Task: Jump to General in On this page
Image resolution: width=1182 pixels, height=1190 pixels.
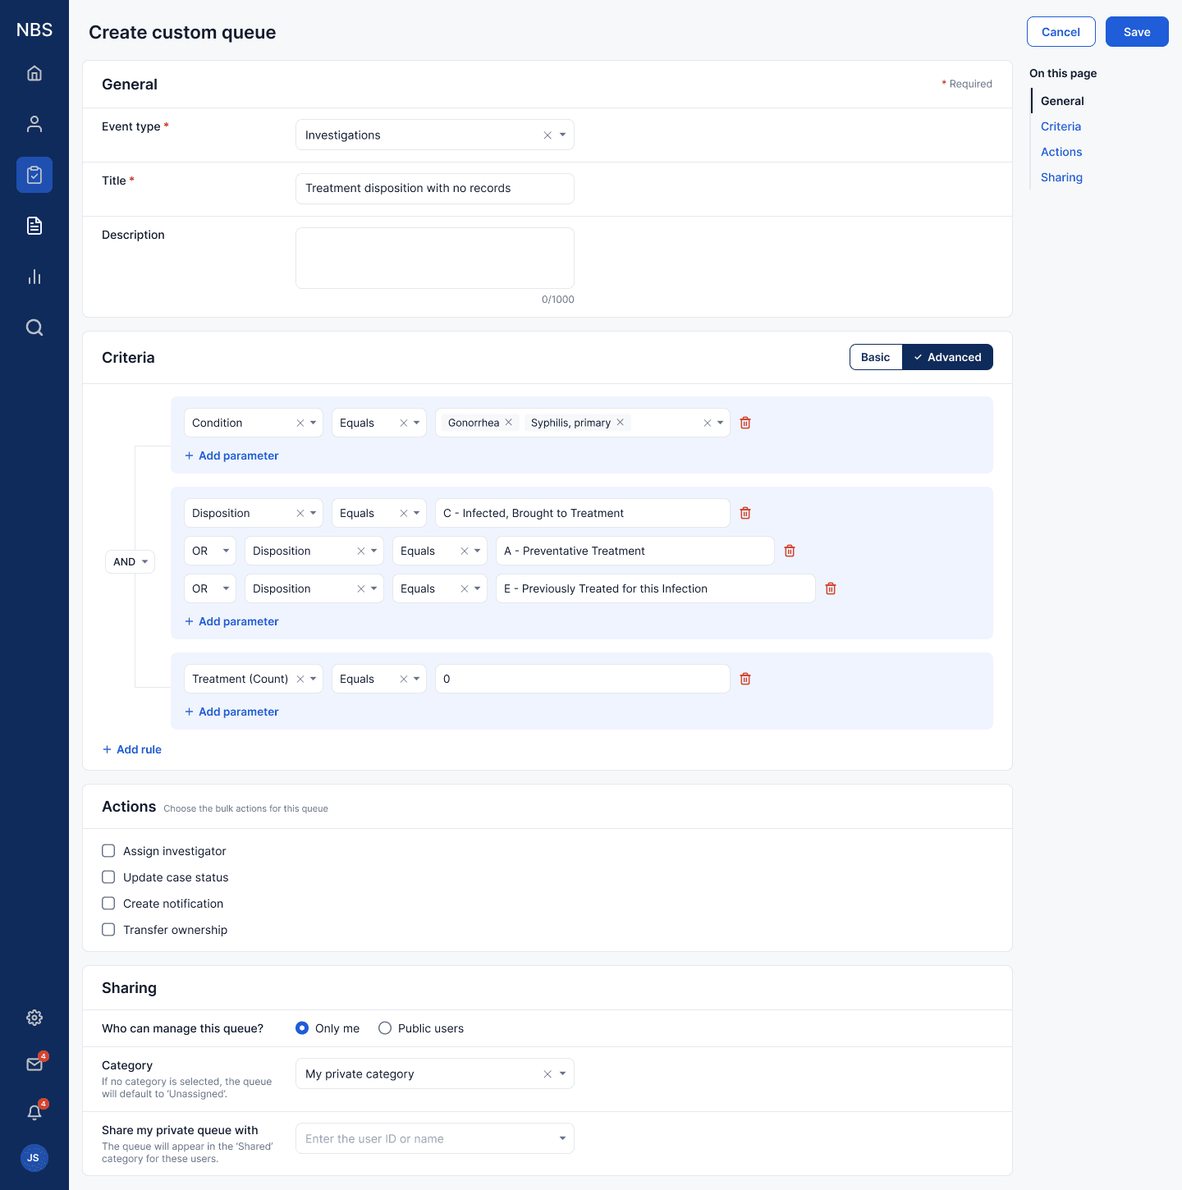Action: point(1062,101)
